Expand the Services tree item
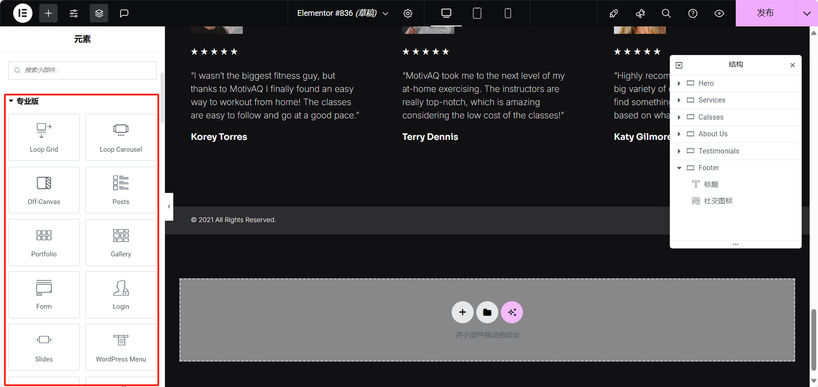Screen dimensions: 818x387 coord(679,100)
